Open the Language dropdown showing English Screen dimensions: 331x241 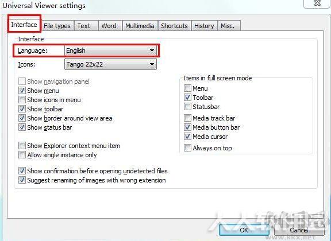tap(110, 50)
